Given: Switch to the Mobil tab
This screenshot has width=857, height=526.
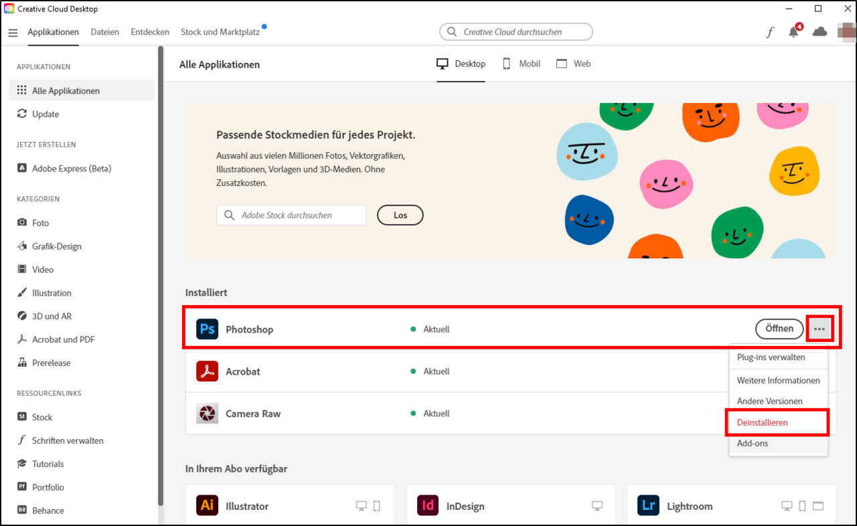Looking at the screenshot, I should point(522,64).
